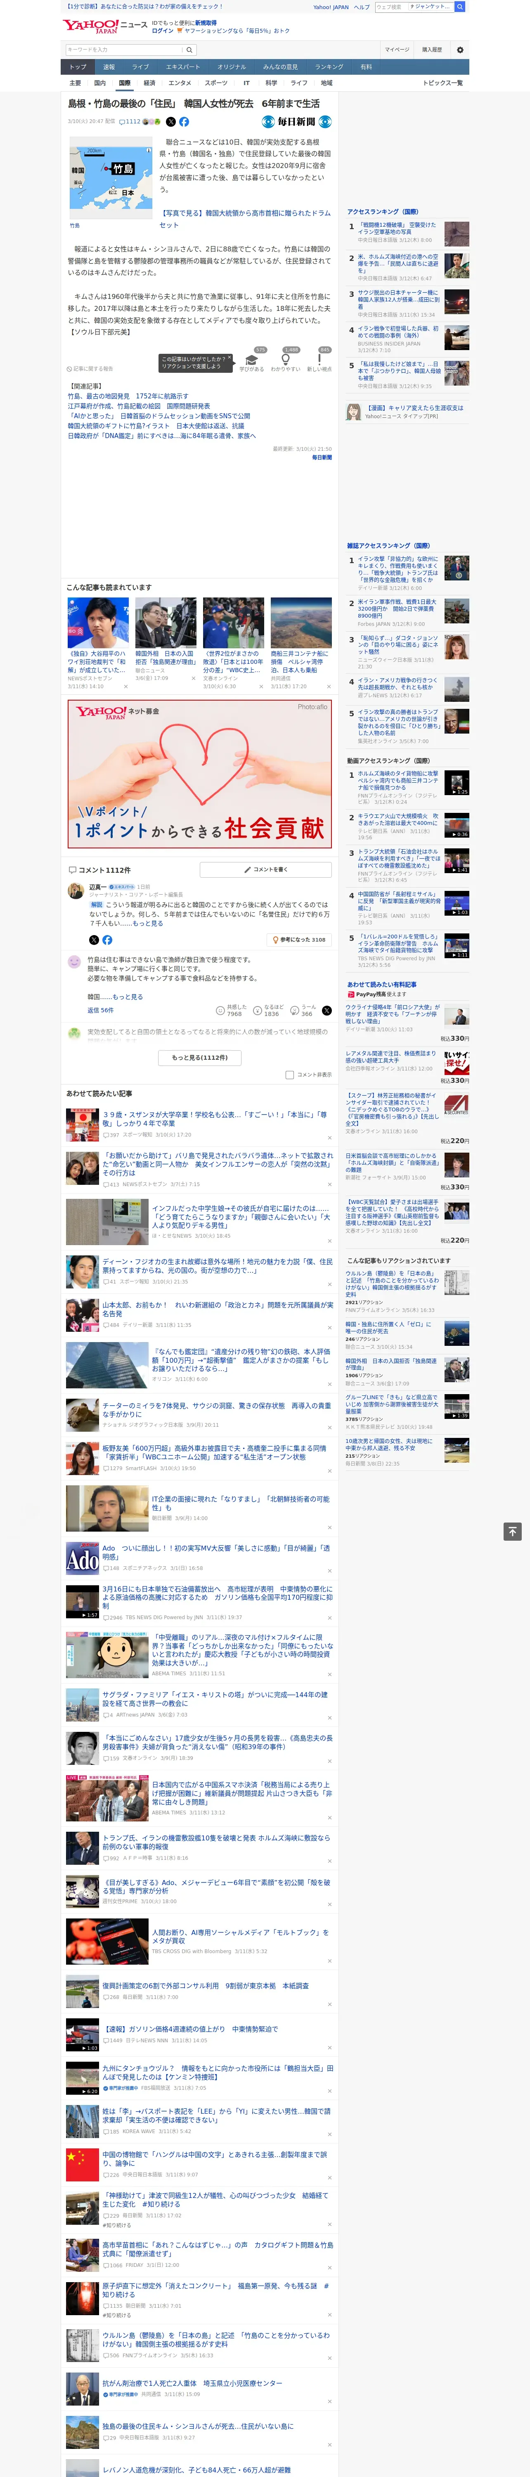Hide comments with コメント非表示 checkbox
Image resolution: width=530 pixels, height=2477 pixels.
pos(289,1075)
